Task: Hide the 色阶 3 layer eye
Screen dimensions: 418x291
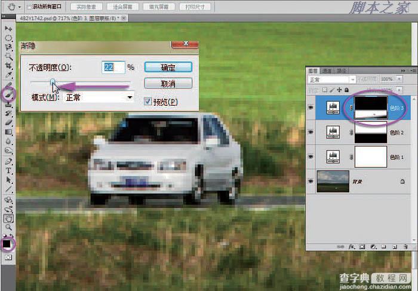Action: 311,108
